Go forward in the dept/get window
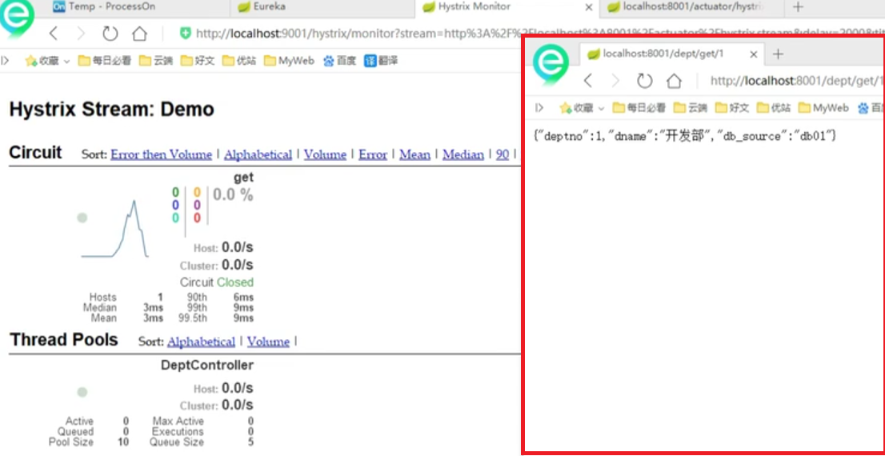The image size is (885, 456). click(x=615, y=81)
